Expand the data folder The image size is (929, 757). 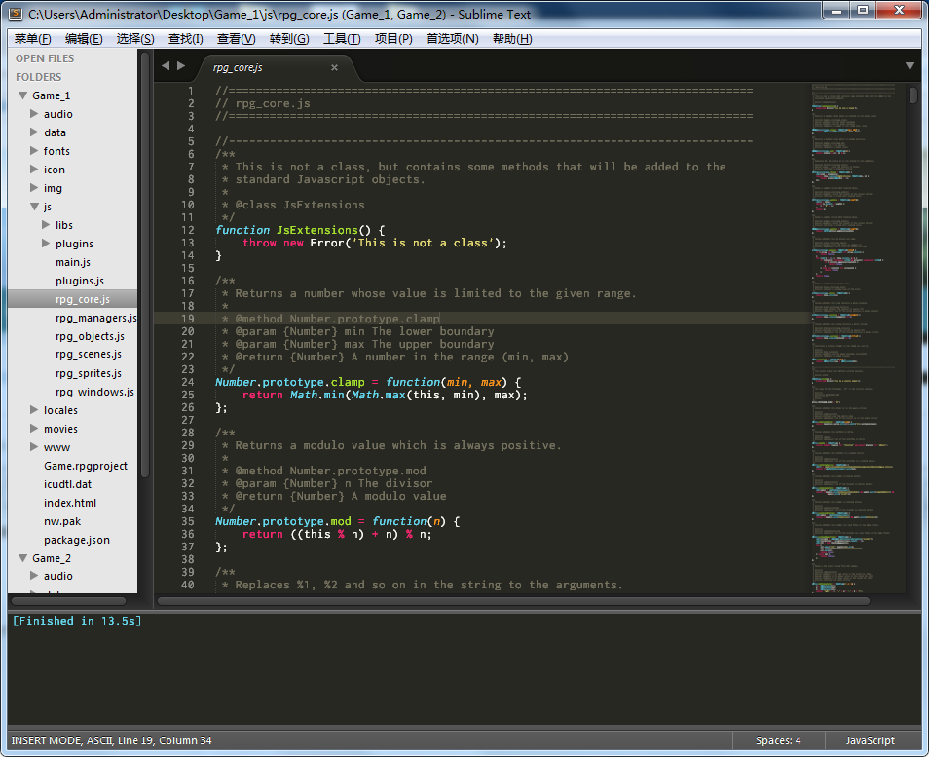[x=34, y=132]
